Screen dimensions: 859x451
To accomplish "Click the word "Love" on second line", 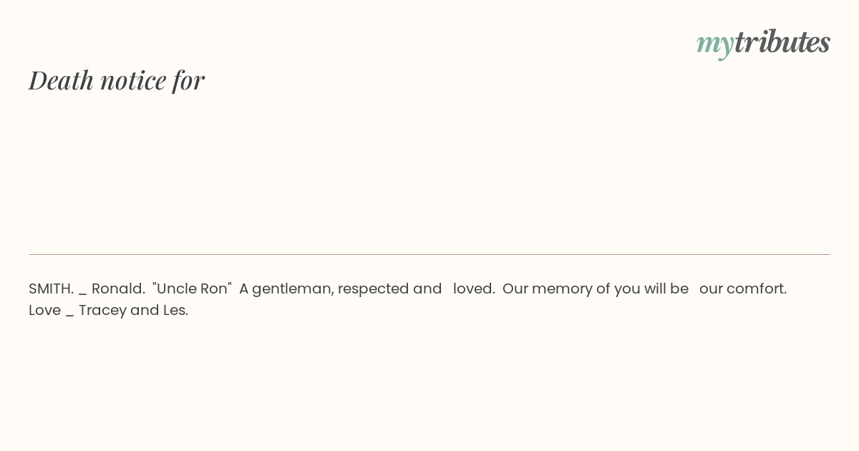I will click(44, 310).
